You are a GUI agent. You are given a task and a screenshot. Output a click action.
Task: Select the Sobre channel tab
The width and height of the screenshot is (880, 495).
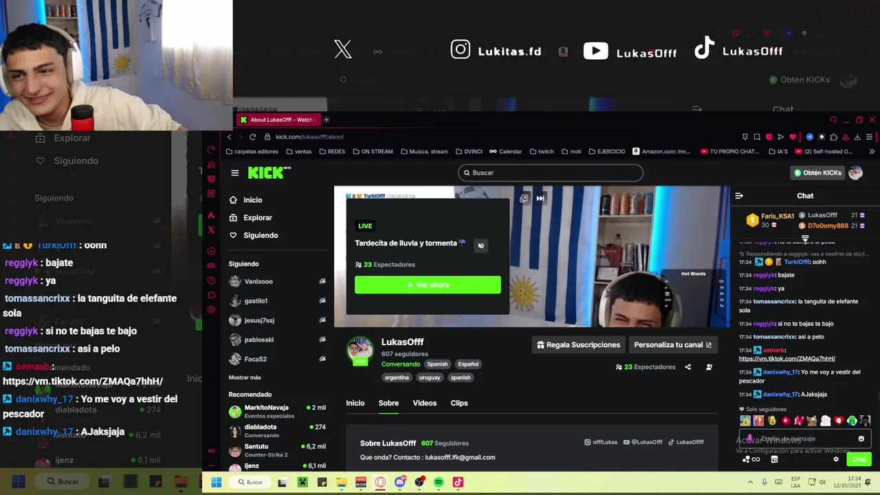388,403
